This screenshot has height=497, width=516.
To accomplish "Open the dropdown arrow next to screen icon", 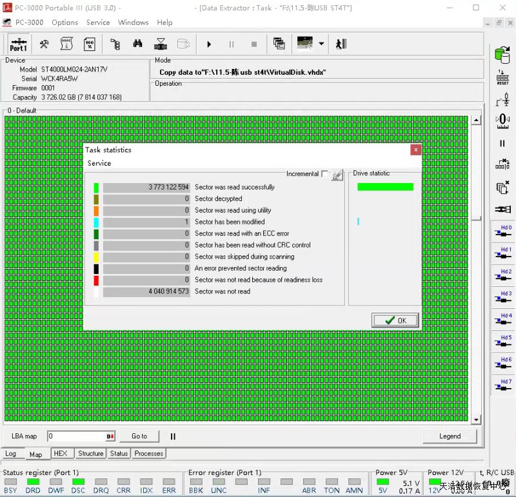I will pyautogui.click(x=321, y=44).
